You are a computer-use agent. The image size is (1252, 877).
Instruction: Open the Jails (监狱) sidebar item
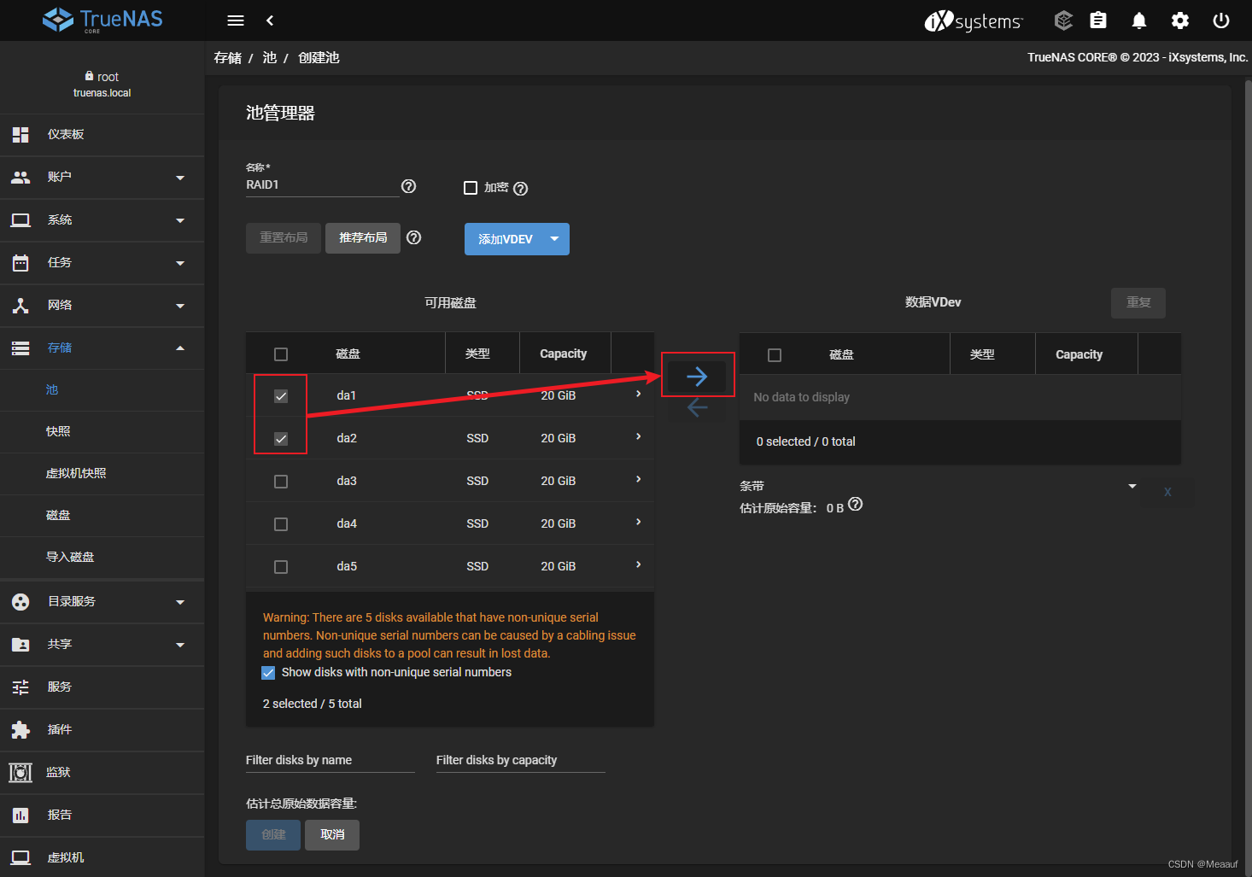point(102,773)
